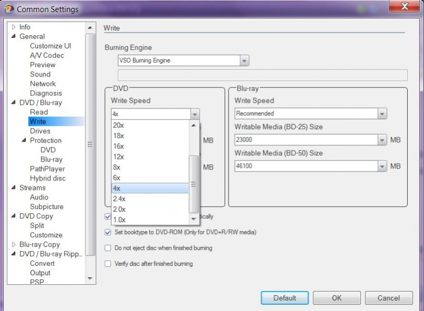The width and height of the screenshot is (424, 311).
Task: Enable Verify disc after finished burning
Action: [108, 264]
